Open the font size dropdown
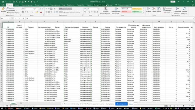 [38, 9]
